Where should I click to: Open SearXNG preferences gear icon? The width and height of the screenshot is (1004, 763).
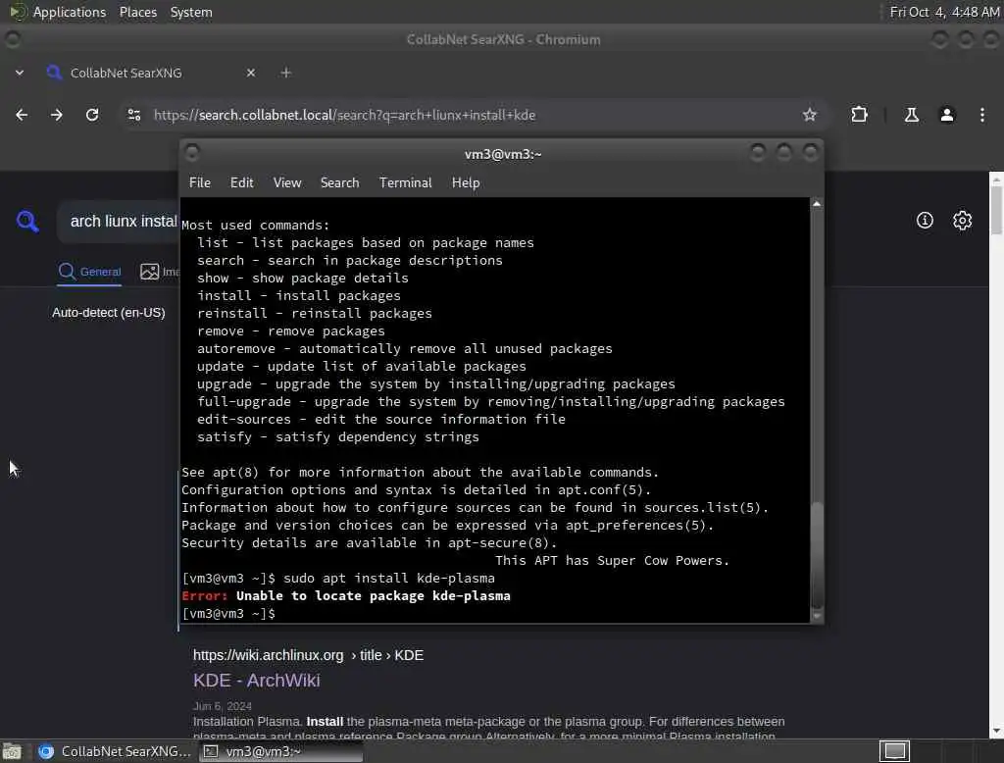pos(963,221)
